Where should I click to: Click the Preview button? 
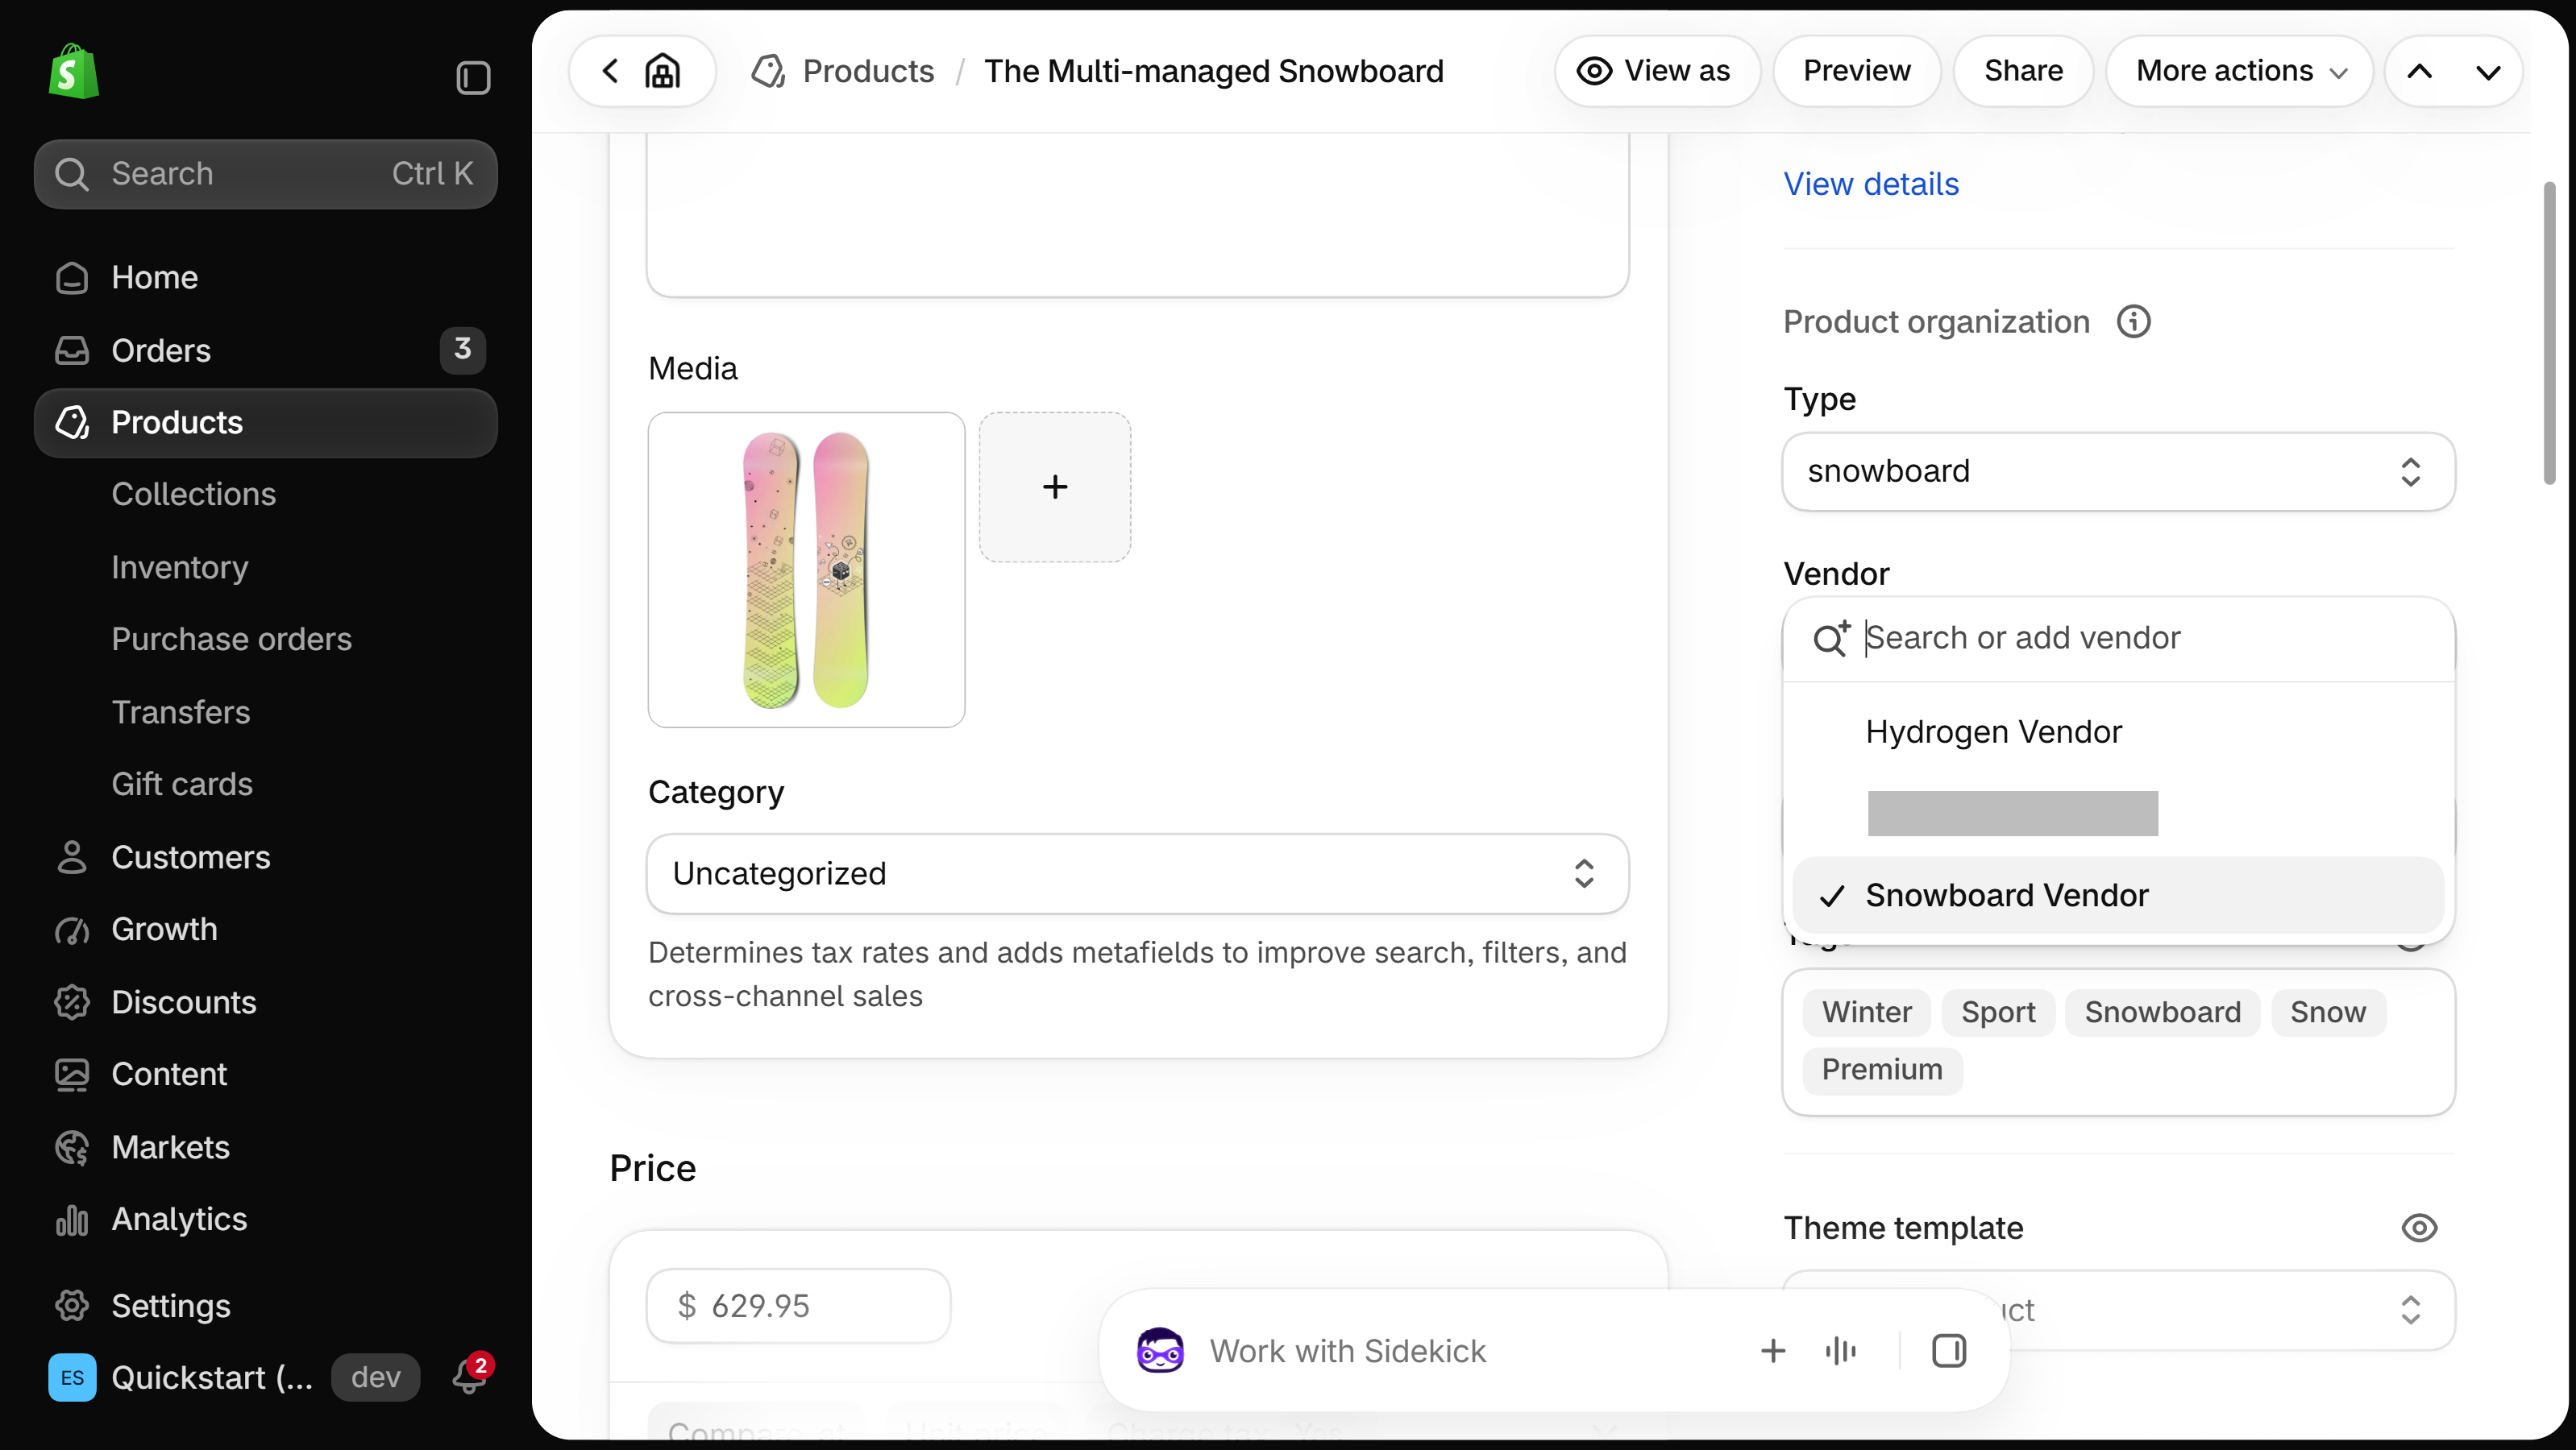click(1857, 71)
